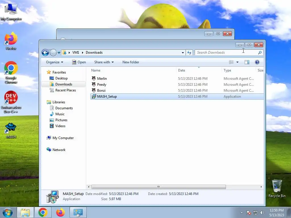The width and height of the screenshot is (291, 218).
Task: Open Desktop under Favorites
Action: tap(61, 78)
